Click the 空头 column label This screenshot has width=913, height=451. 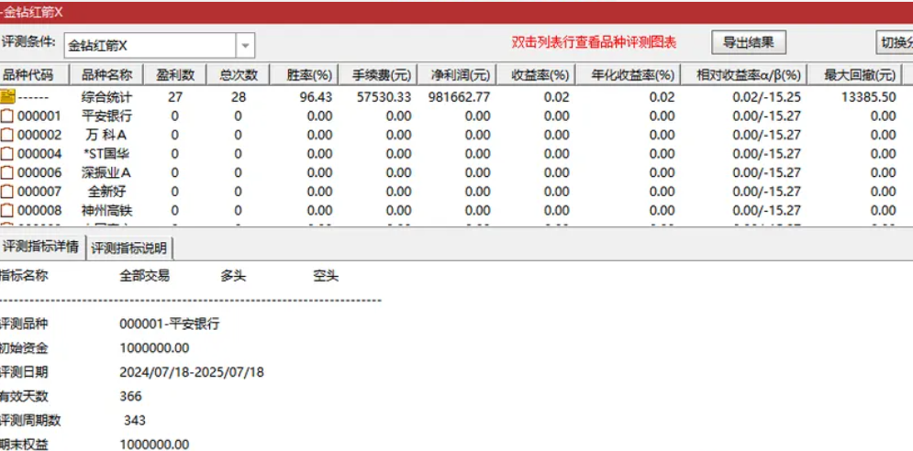326,276
